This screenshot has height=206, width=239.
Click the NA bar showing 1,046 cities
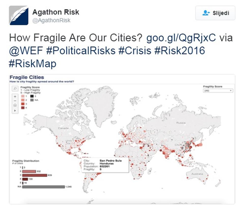tap(43, 187)
